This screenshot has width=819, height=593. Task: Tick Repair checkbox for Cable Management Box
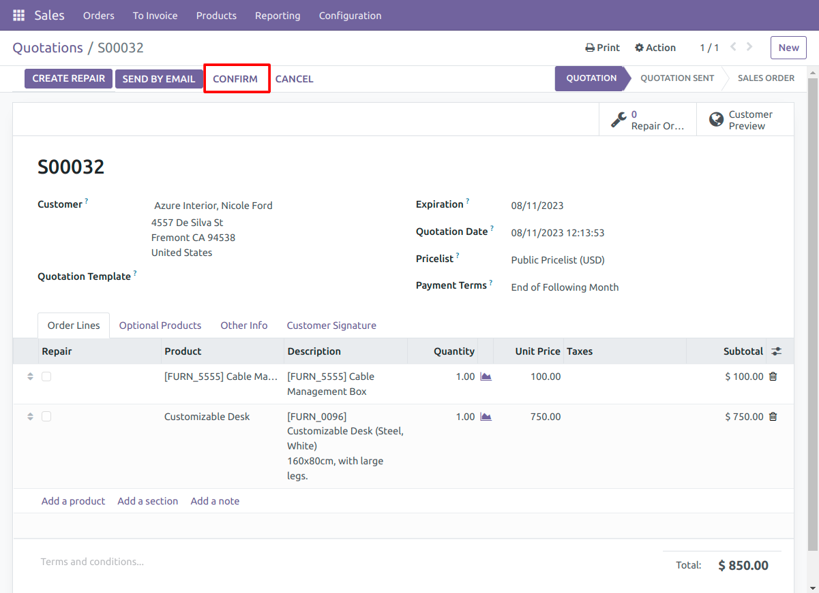(x=46, y=376)
